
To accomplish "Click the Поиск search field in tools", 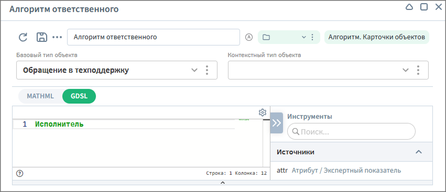I will [x=351, y=131].
